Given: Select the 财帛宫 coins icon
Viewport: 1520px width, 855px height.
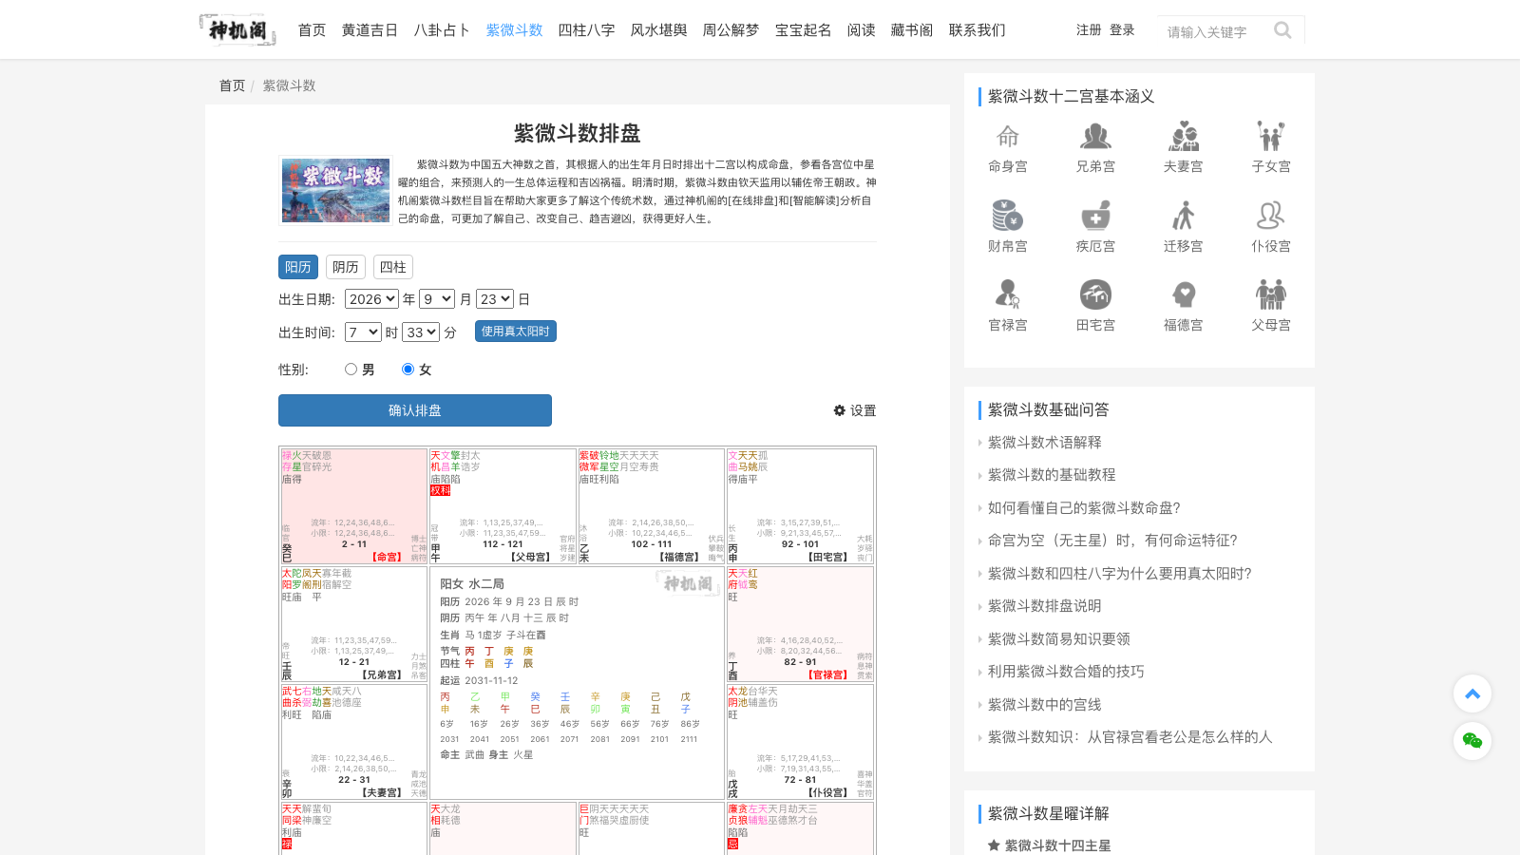Looking at the screenshot, I should coord(1007,216).
